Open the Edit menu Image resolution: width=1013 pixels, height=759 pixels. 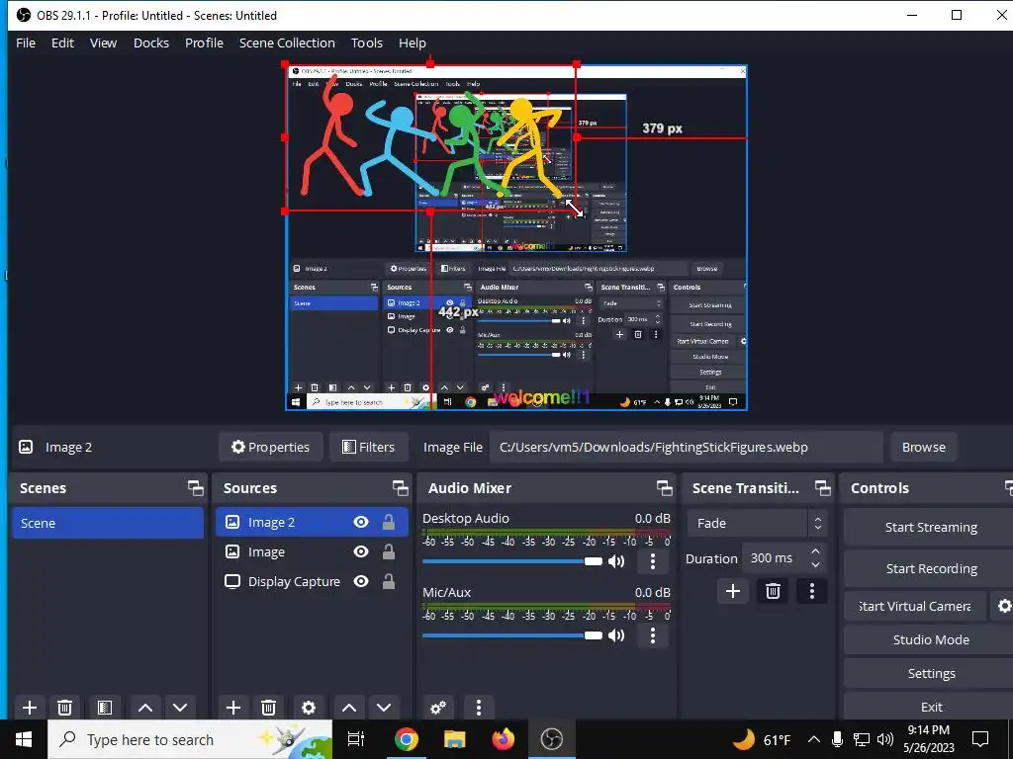tap(62, 42)
